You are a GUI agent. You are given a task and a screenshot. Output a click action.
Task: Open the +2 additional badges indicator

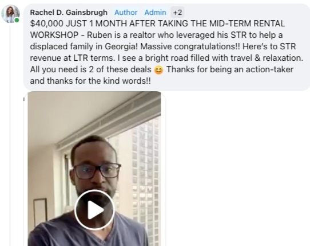pos(177,13)
